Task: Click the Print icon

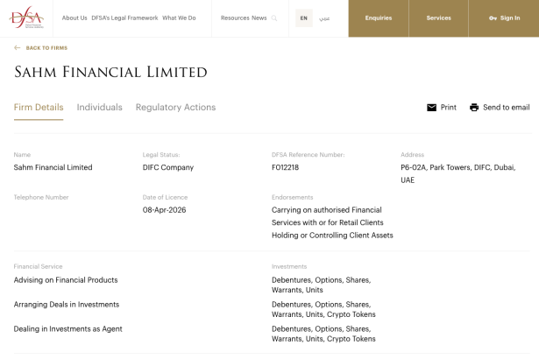Action: click(431, 108)
